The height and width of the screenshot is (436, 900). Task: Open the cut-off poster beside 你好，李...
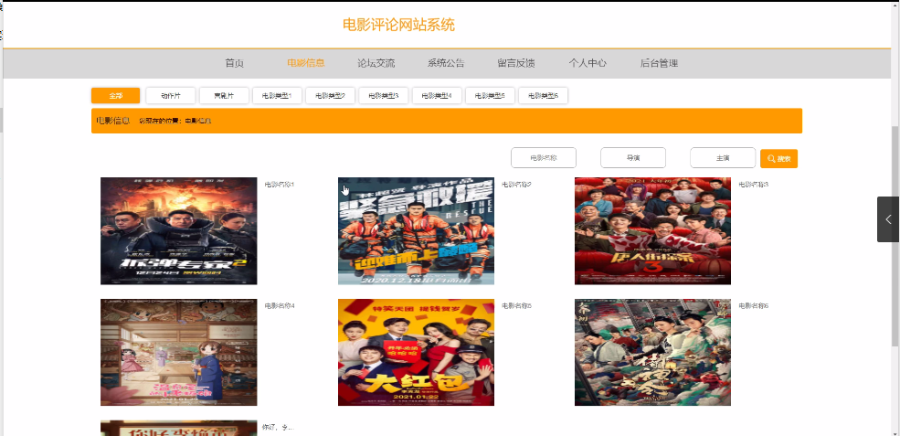pyautogui.click(x=178, y=428)
